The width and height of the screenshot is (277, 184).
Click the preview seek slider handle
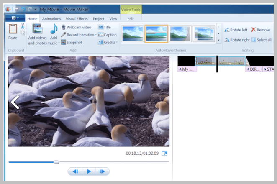(56, 162)
